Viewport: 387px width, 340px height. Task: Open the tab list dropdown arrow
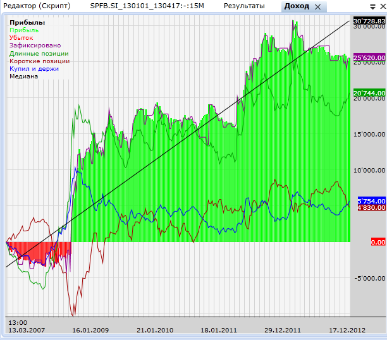click(x=372, y=7)
